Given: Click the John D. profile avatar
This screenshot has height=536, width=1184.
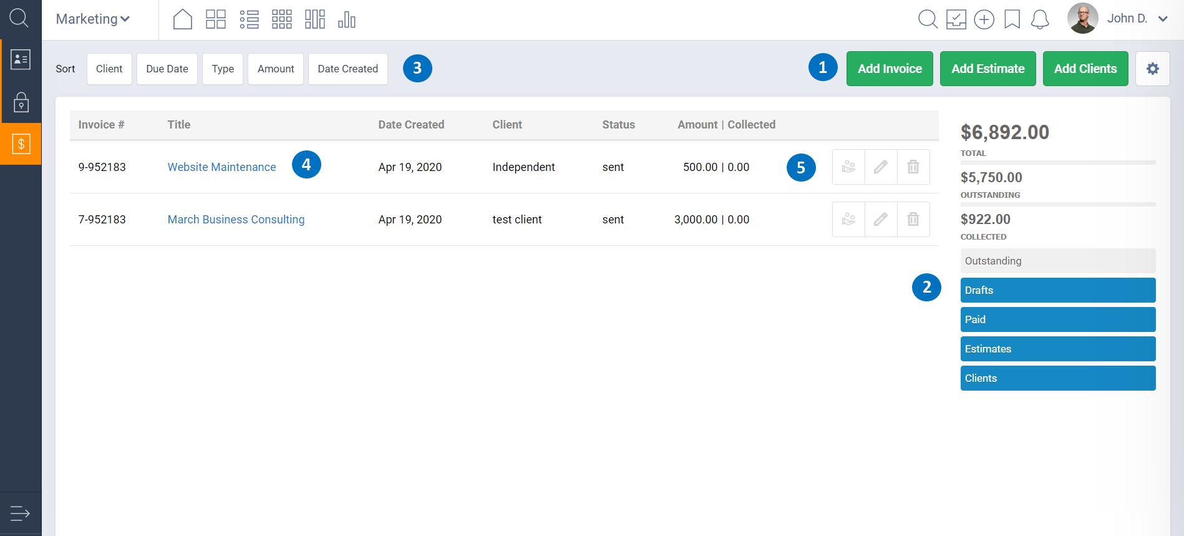Looking at the screenshot, I should [x=1082, y=19].
